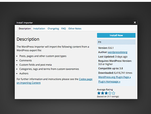The height and width of the screenshot is (114, 151).
Task: Open the Changelog tab
Action: [53, 29]
